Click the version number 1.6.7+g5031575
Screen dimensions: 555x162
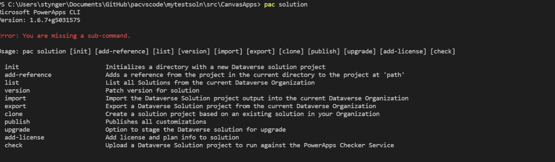point(55,20)
